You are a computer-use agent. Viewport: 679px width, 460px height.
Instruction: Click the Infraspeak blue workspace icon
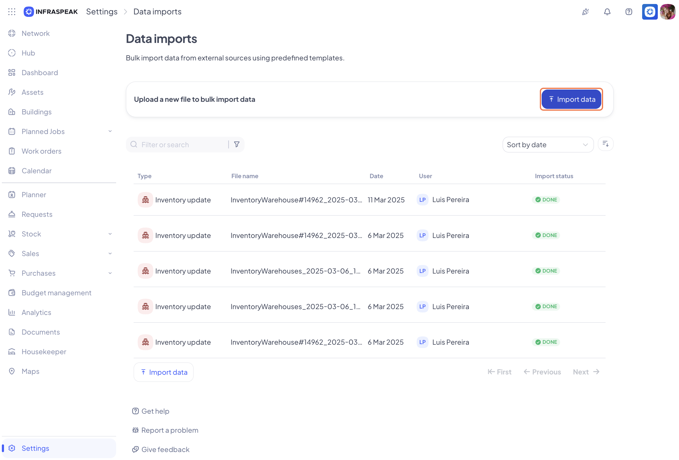point(650,12)
